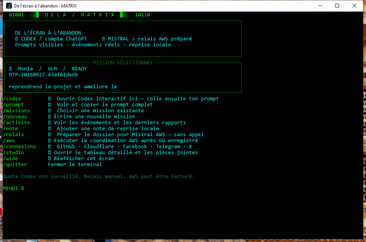Viewport: 366px width, 242px height.
Task: Click the window title 'De l'écran à l'abandon · MATRIX'
Action: (x=45, y=6)
